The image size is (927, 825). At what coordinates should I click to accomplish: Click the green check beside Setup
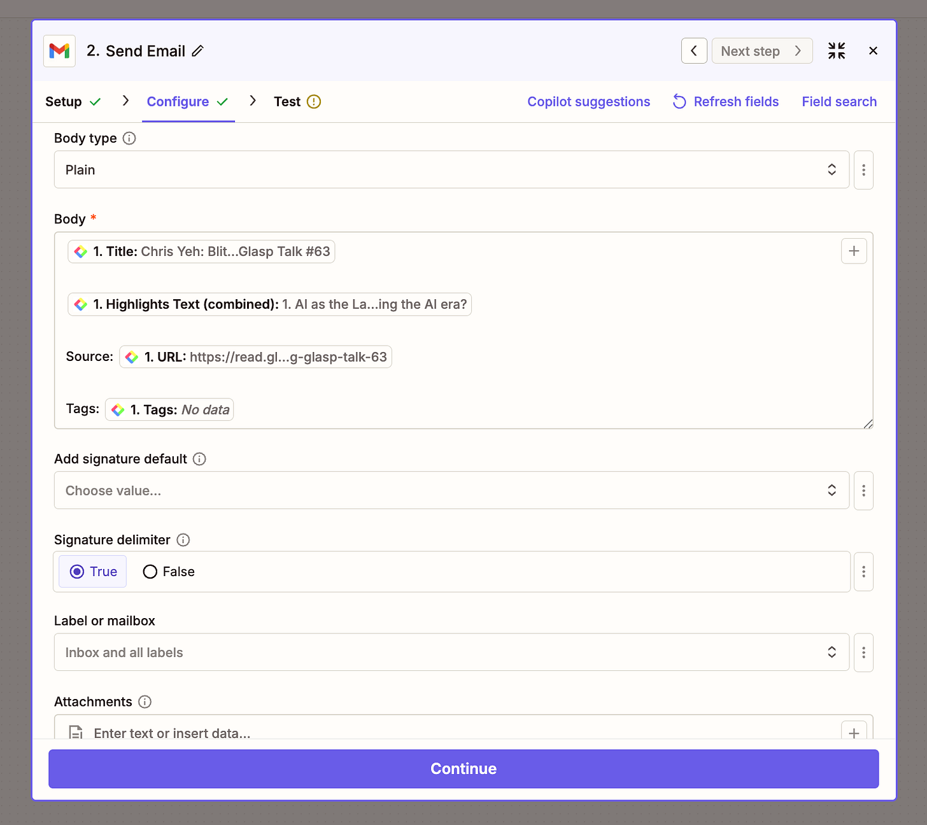(x=95, y=102)
